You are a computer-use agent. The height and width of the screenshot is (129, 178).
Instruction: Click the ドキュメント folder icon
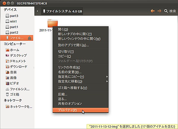[7, 61]
